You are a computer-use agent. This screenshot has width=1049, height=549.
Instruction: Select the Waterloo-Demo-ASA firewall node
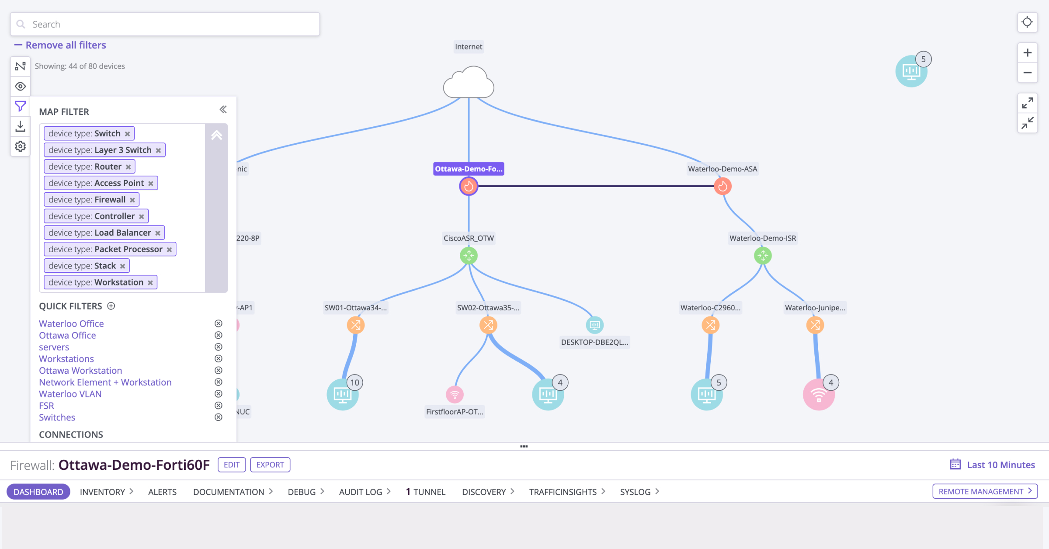[x=722, y=186]
